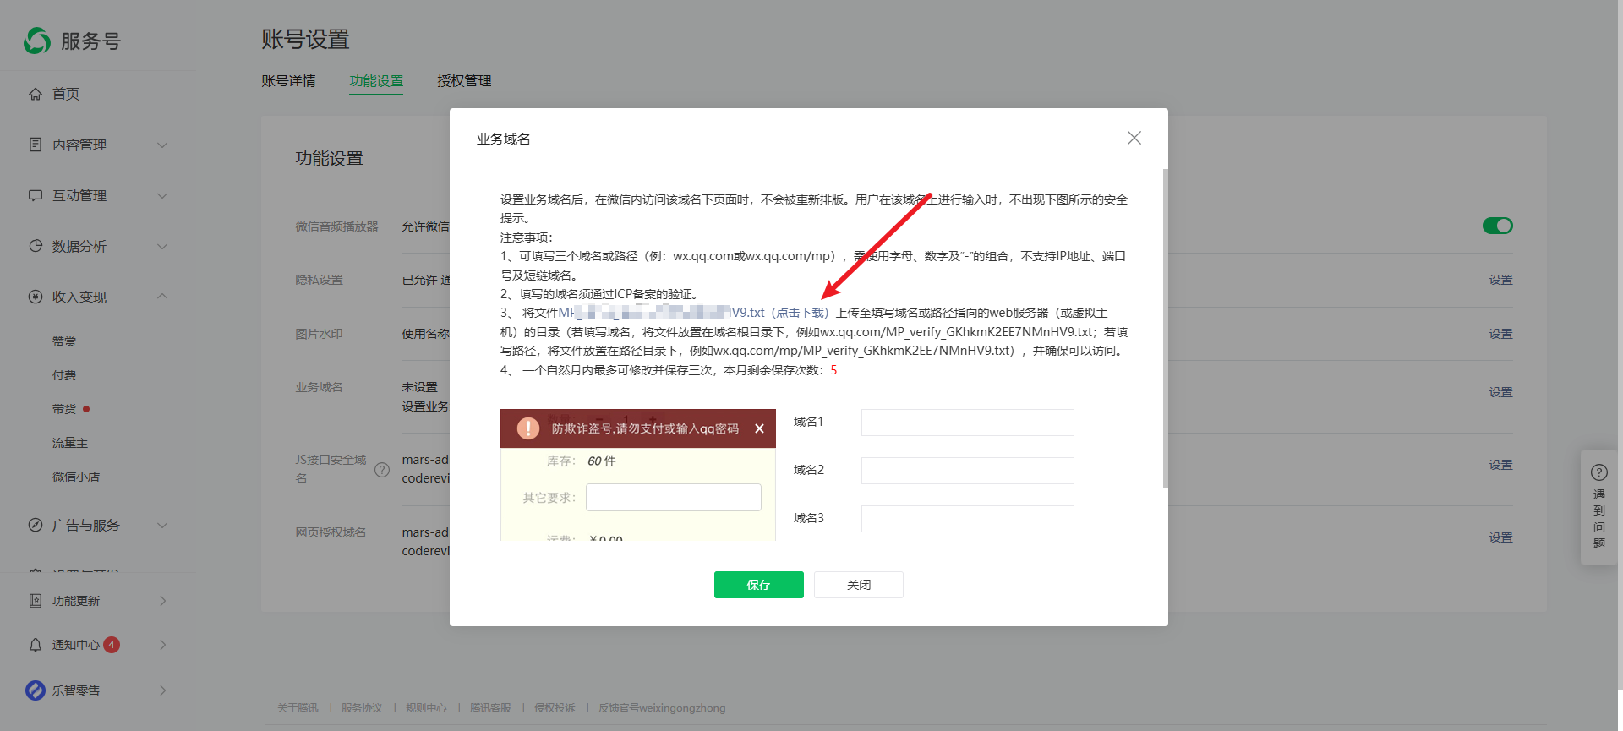
Task: Open the 服务协议 footer link
Action: coord(362,708)
